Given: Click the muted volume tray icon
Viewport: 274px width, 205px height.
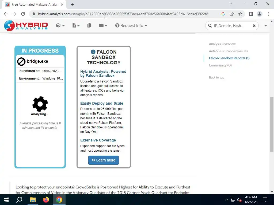Looking at the screenshot, I should pos(239,200).
